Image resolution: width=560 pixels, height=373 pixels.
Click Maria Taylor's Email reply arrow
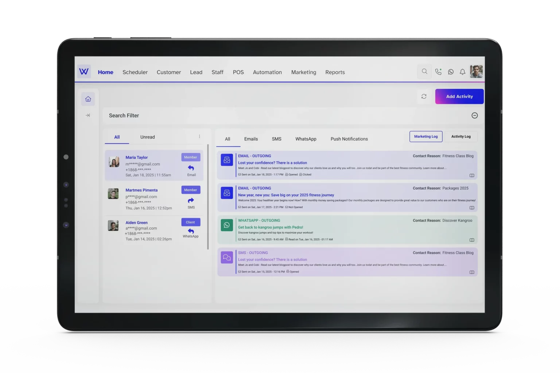pos(191,168)
